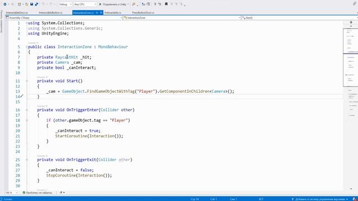This screenshot has width=358, height=201.
Task: Click the Find in Files toolbar icon
Action: (134, 4)
